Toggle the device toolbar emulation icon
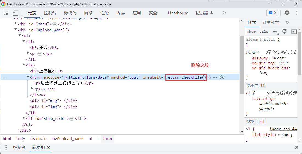The height and width of the screenshot is (154, 302). coord(15,13)
